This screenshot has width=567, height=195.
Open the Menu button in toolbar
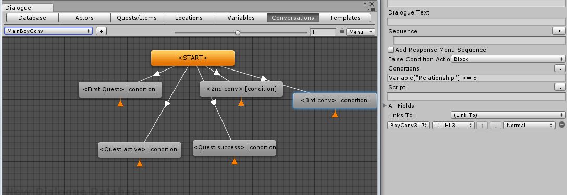tap(361, 32)
